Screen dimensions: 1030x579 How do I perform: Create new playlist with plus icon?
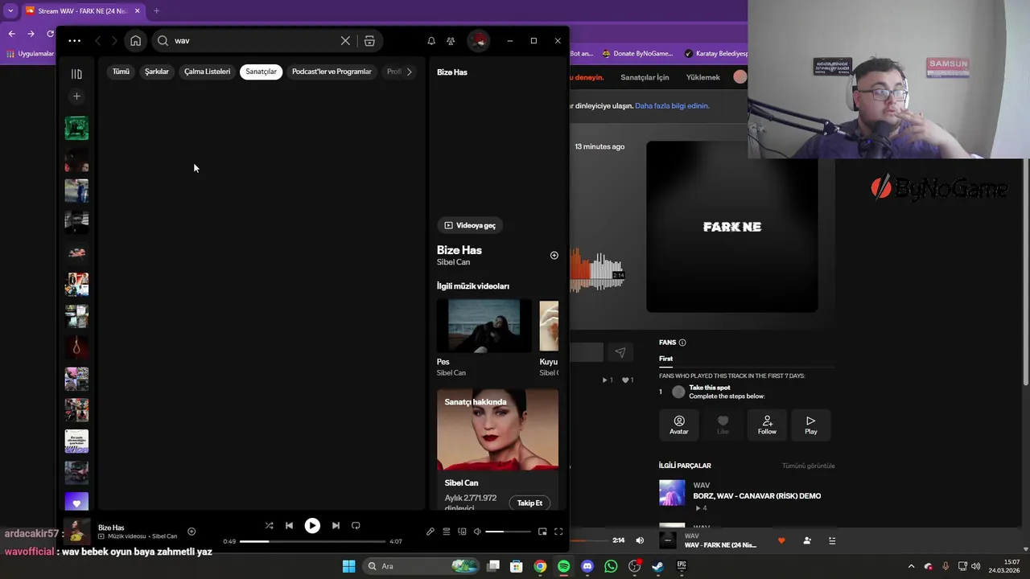click(x=76, y=96)
